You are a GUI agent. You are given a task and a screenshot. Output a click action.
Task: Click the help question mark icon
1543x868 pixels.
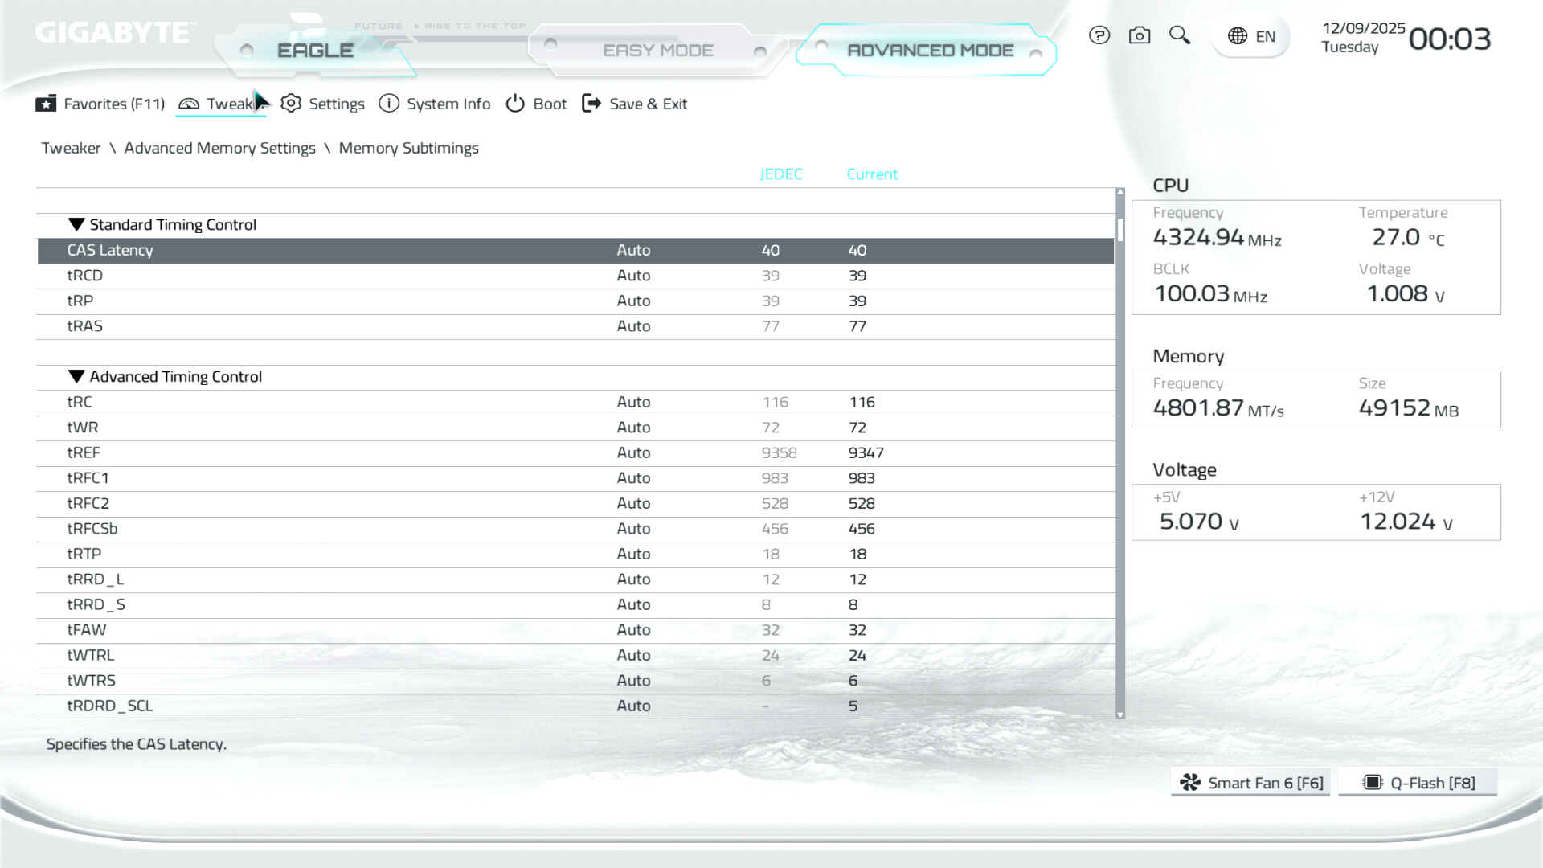coord(1099,35)
